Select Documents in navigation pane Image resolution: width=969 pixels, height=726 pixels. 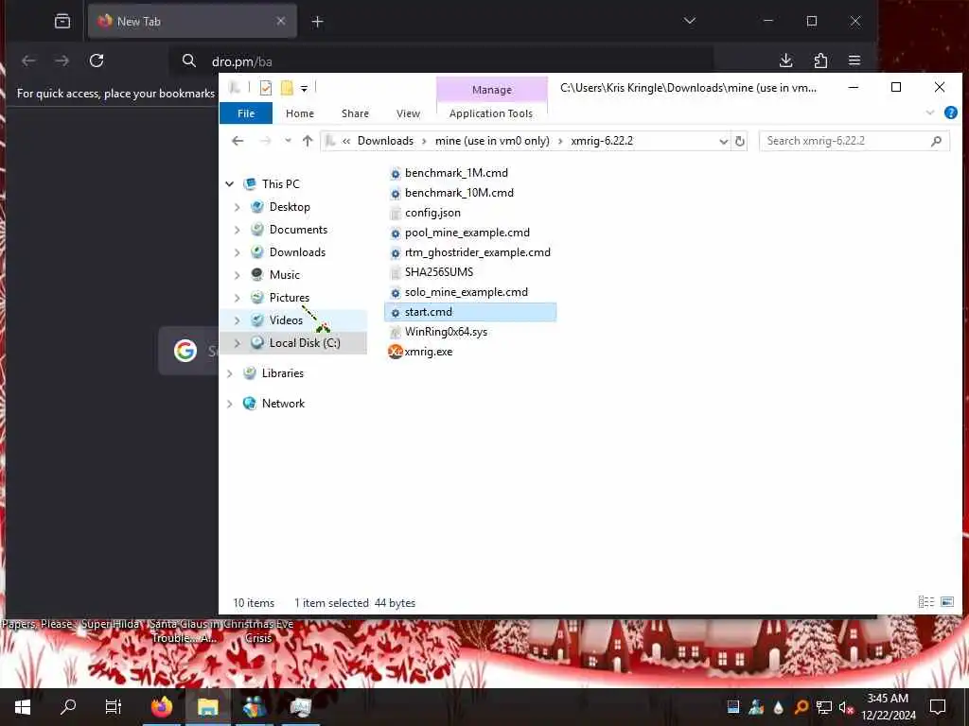tap(298, 230)
